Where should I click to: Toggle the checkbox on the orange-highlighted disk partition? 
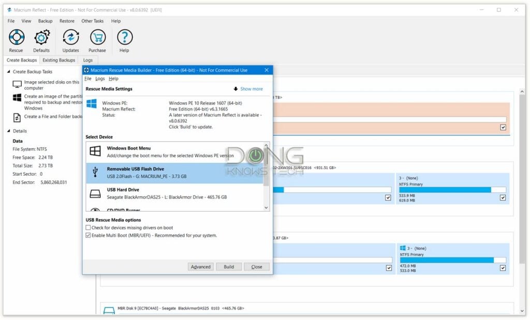coord(503,127)
